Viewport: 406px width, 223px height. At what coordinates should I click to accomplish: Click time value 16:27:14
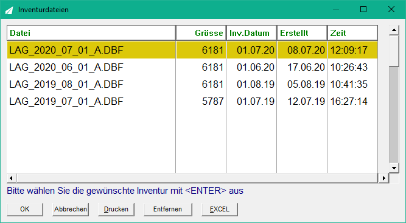(x=349, y=101)
